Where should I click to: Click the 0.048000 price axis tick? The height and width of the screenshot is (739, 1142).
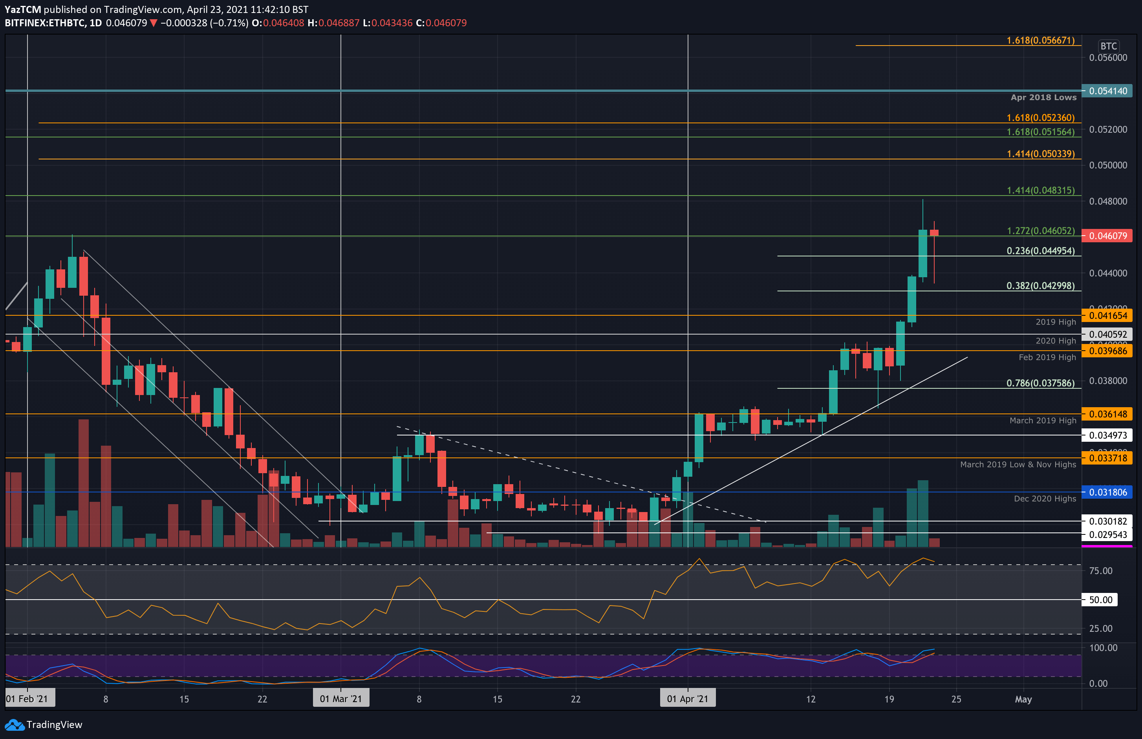click(1107, 201)
